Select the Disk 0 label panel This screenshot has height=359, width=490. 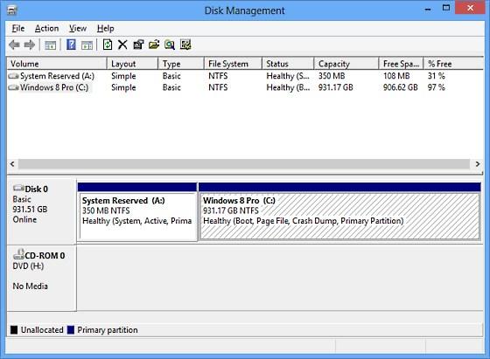click(x=42, y=211)
